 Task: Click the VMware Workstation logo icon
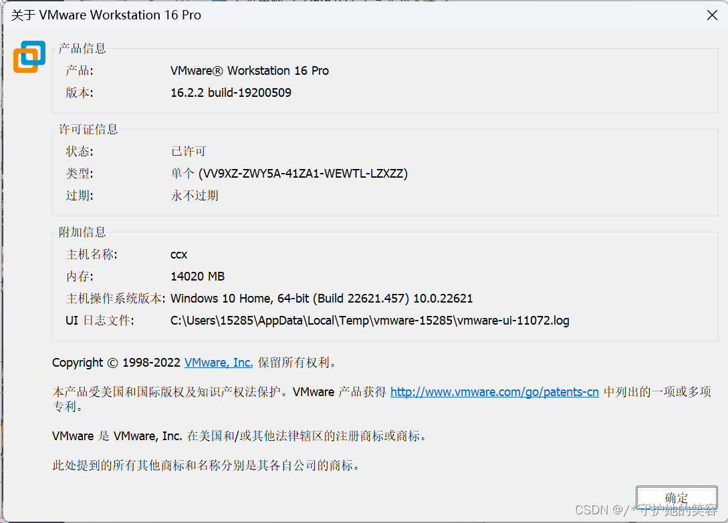coord(29,57)
